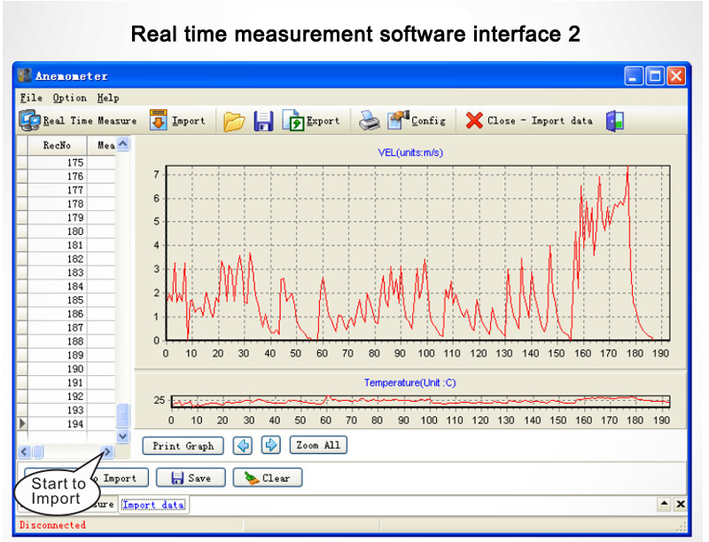Save data using the floppy disk icon

point(263,122)
